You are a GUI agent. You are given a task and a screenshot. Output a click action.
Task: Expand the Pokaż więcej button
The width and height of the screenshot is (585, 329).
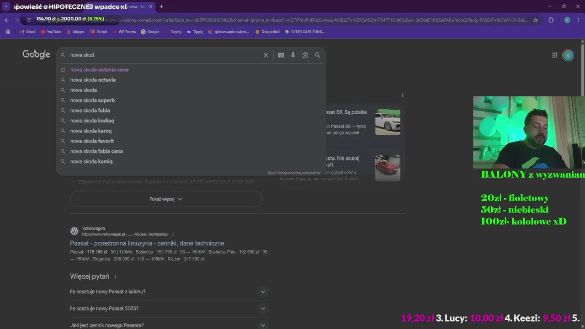[166, 199]
